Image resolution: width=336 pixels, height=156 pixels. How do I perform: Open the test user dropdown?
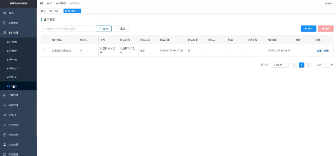tap(328, 3)
